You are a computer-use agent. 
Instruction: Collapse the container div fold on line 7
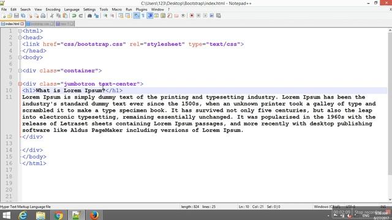point(20,71)
